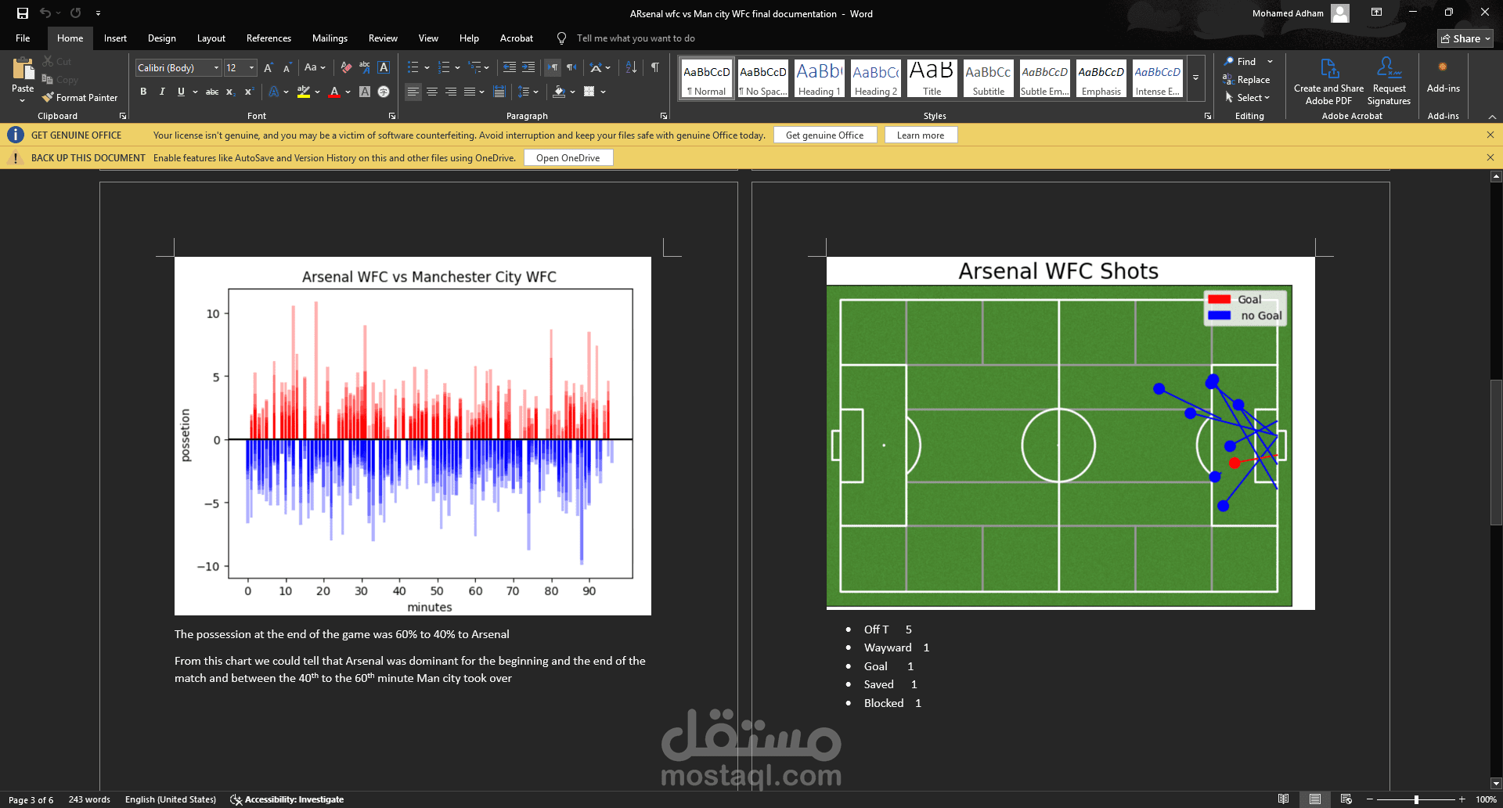
Task: Center-align the paragraph
Action: [432, 92]
